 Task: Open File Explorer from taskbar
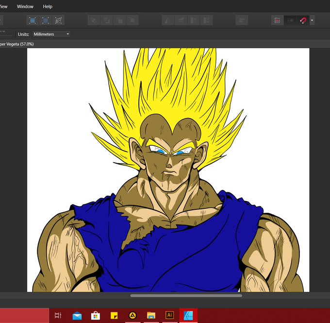pyautogui.click(x=151, y=316)
